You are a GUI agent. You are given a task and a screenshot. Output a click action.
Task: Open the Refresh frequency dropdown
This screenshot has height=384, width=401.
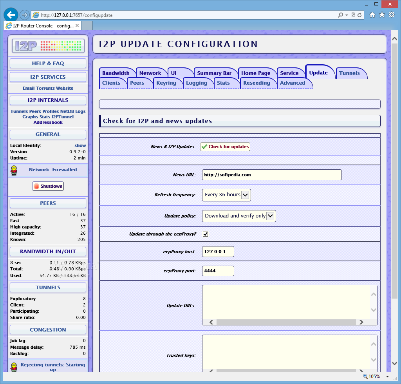coord(226,195)
